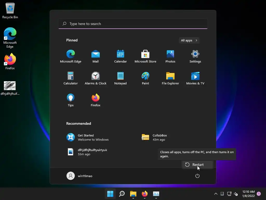Click the Recycle Bin desktop icon
Viewport: 266px width, 200px height.
pyautogui.click(x=10, y=10)
